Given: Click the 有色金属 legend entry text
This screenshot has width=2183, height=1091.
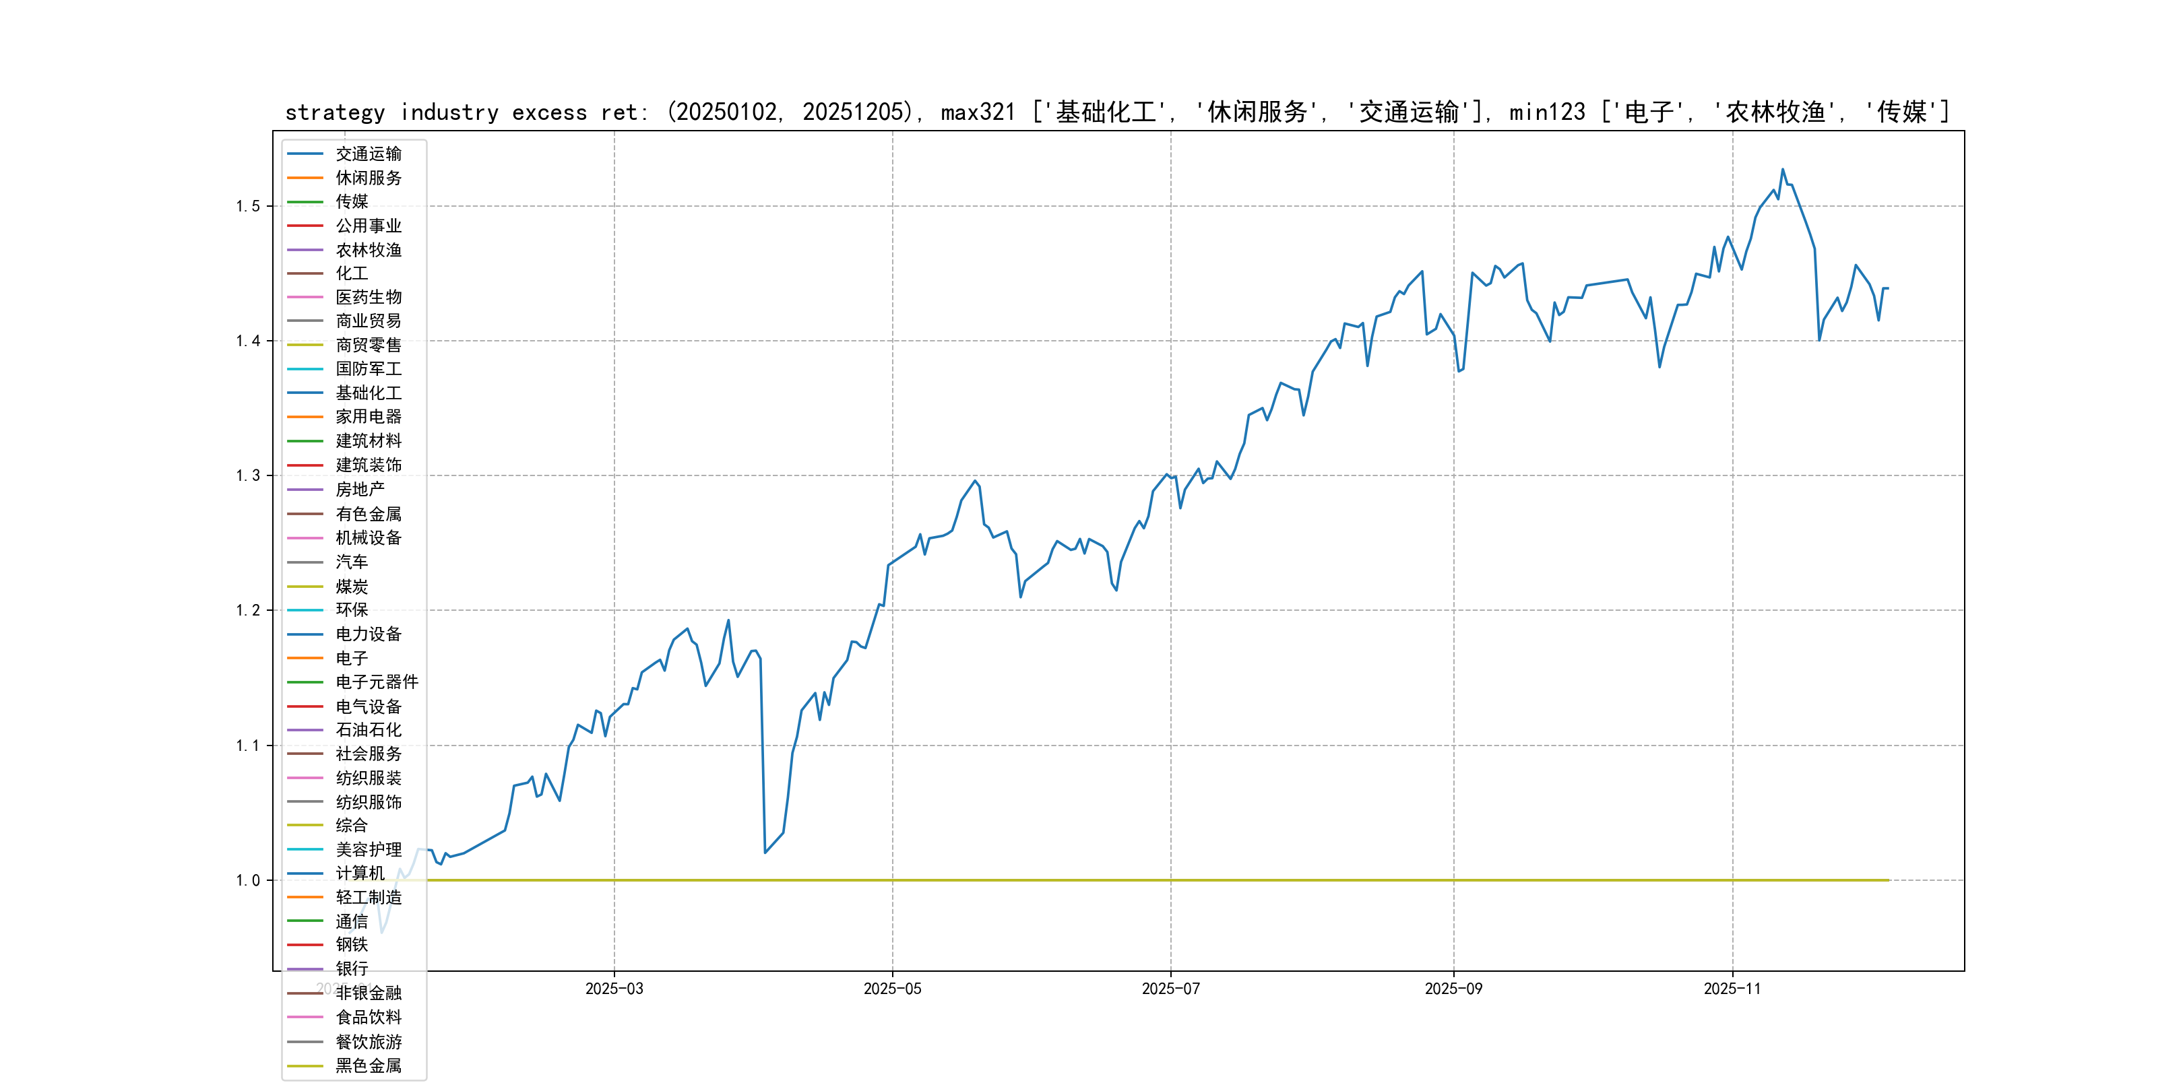Looking at the screenshot, I should pyautogui.click(x=368, y=514).
